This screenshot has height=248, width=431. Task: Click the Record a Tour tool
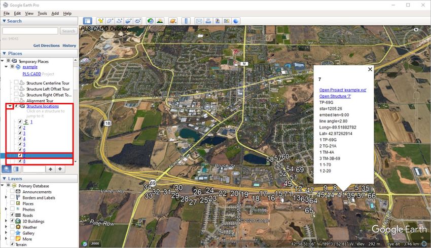(x=138, y=21)
